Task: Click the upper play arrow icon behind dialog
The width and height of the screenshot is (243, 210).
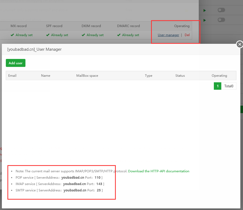Action: point(205,10)
